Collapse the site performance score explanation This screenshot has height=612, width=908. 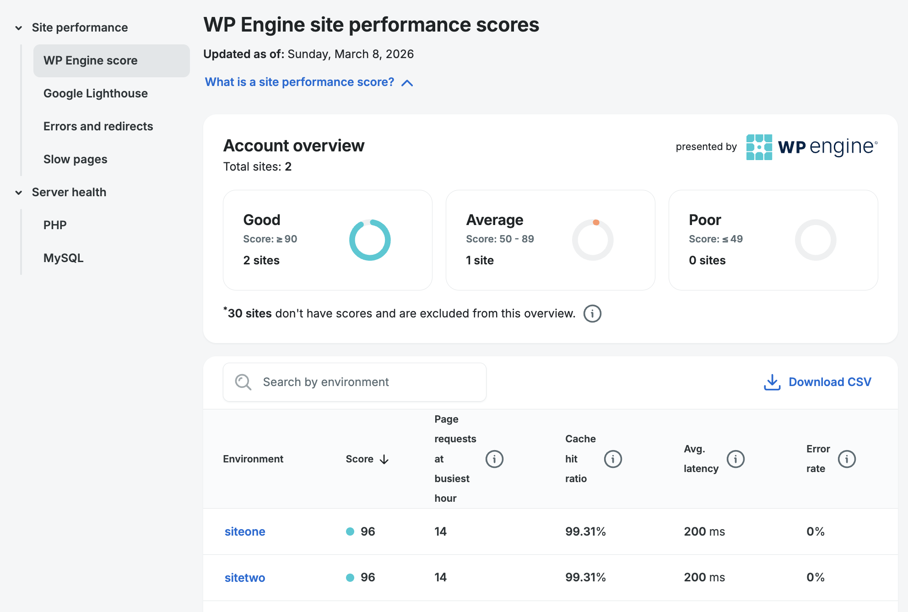(406, 83)
